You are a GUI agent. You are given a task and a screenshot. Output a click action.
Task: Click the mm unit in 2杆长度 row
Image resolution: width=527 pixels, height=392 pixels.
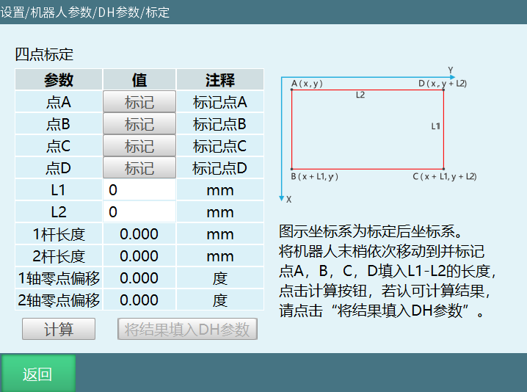(219, 256)
